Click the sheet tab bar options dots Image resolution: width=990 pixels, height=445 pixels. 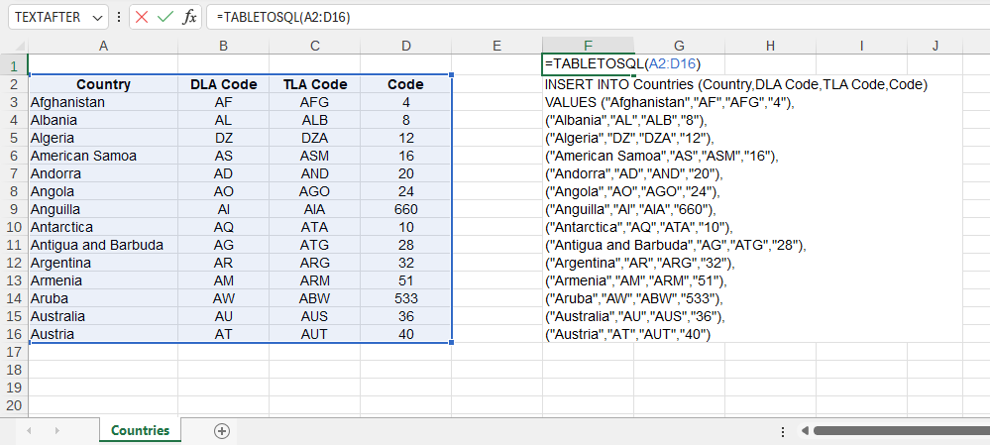point(783,432)
